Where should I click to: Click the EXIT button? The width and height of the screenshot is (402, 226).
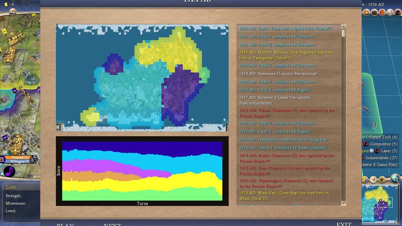coord(344,224)
